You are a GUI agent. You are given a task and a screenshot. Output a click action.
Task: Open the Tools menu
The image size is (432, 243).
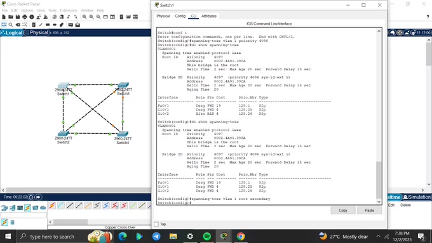[x=52, y=10]
